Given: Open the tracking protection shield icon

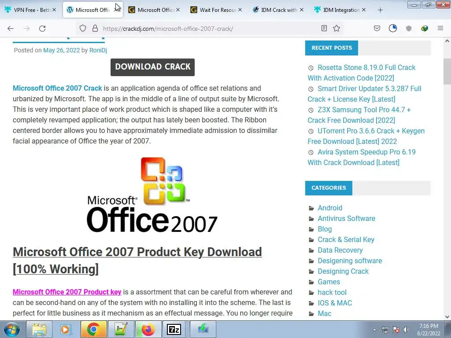Looking at the screenshot, I should (x=83, y=29).
